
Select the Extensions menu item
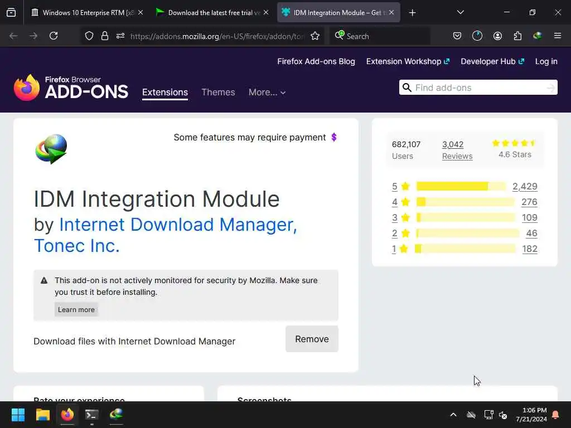(165, 92)
